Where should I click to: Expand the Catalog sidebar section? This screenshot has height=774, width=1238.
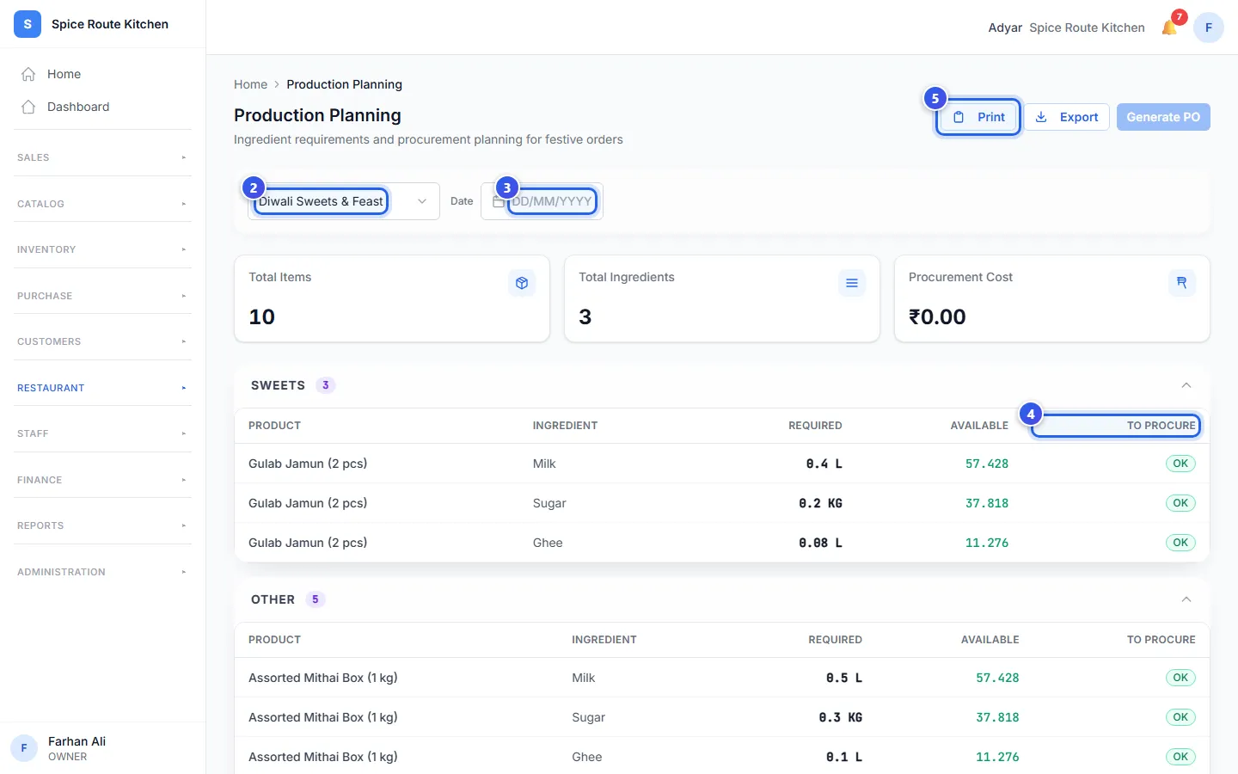(x=102, y=204)
